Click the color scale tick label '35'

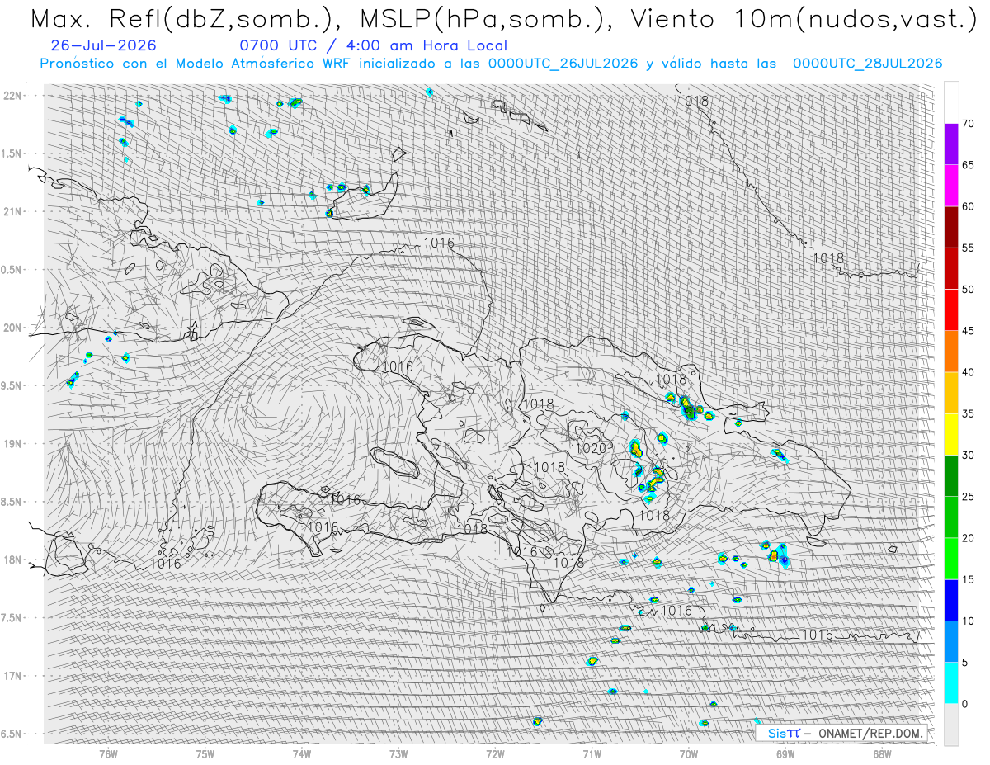tap(969, 413)
